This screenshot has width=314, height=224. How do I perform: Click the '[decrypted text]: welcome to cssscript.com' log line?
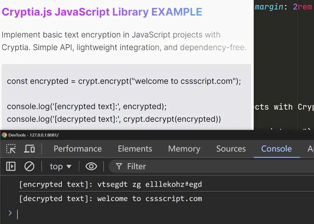click(x=111, y=199)
